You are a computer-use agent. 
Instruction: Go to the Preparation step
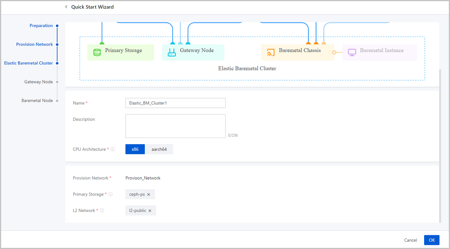coord(41,26)
